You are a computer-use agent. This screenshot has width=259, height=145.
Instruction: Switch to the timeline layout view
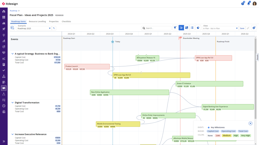click(x=181, y=28)
